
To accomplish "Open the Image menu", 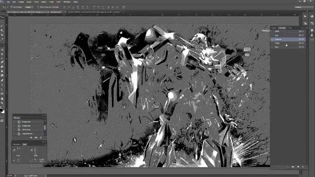I will click(x=21, y=2).
